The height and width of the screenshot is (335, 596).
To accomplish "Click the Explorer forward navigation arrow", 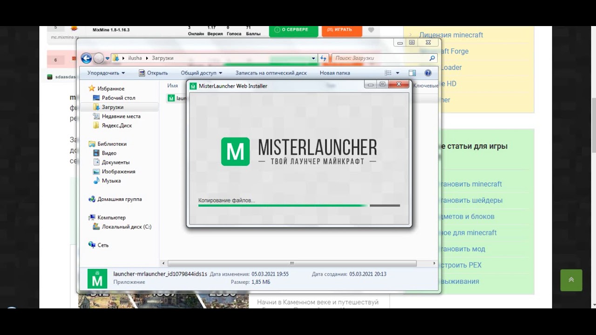I will pyautogui.click(x=99, y=58).
